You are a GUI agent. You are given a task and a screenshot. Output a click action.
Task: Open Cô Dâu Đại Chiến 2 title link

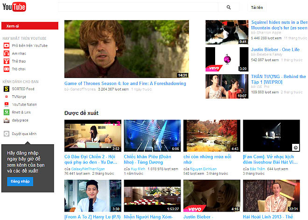coord(91,159)
